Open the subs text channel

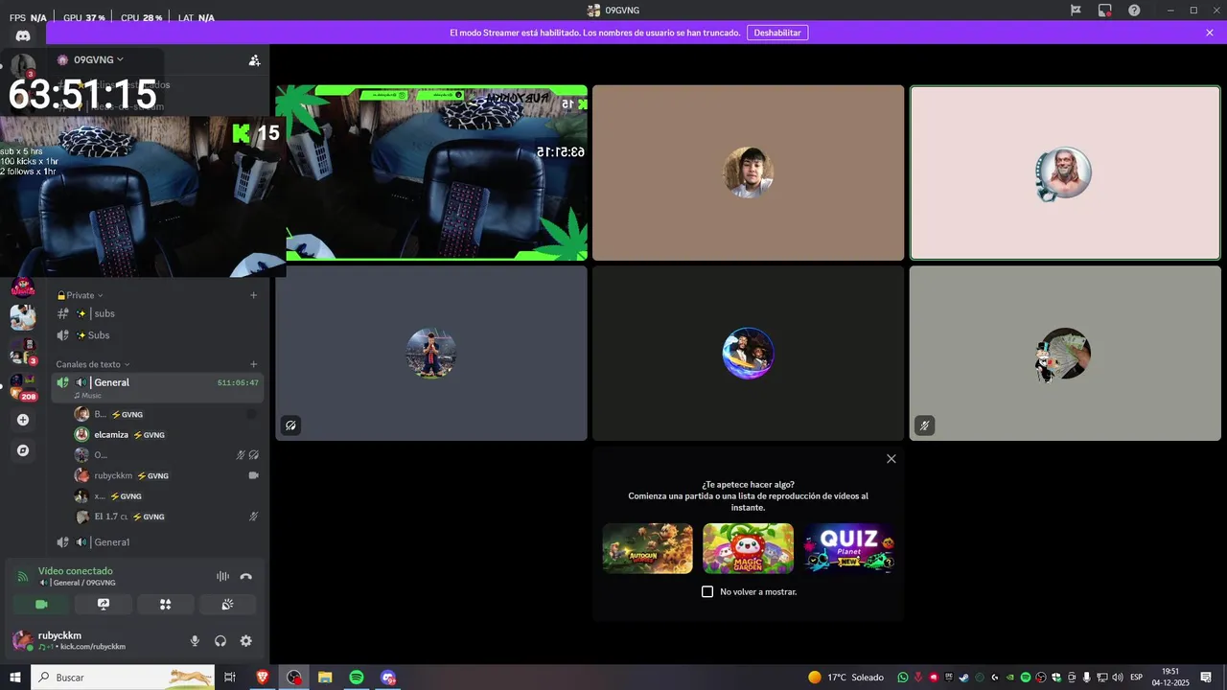pyautogui.click(x=158, y=313)
